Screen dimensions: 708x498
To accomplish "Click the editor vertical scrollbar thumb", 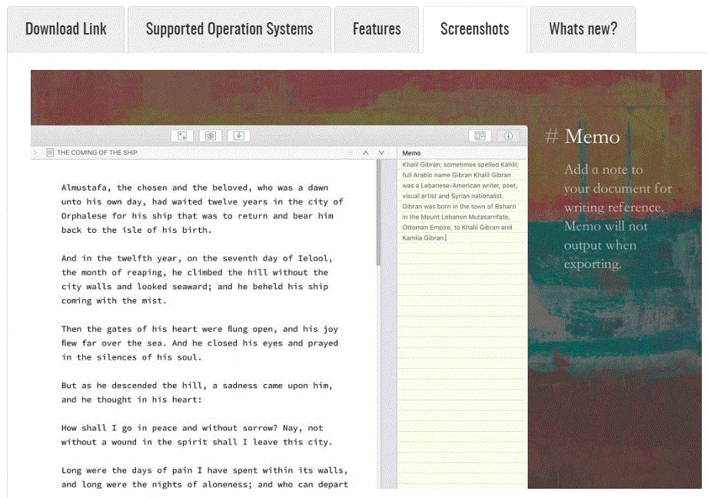I will click(x=378, y=212).
